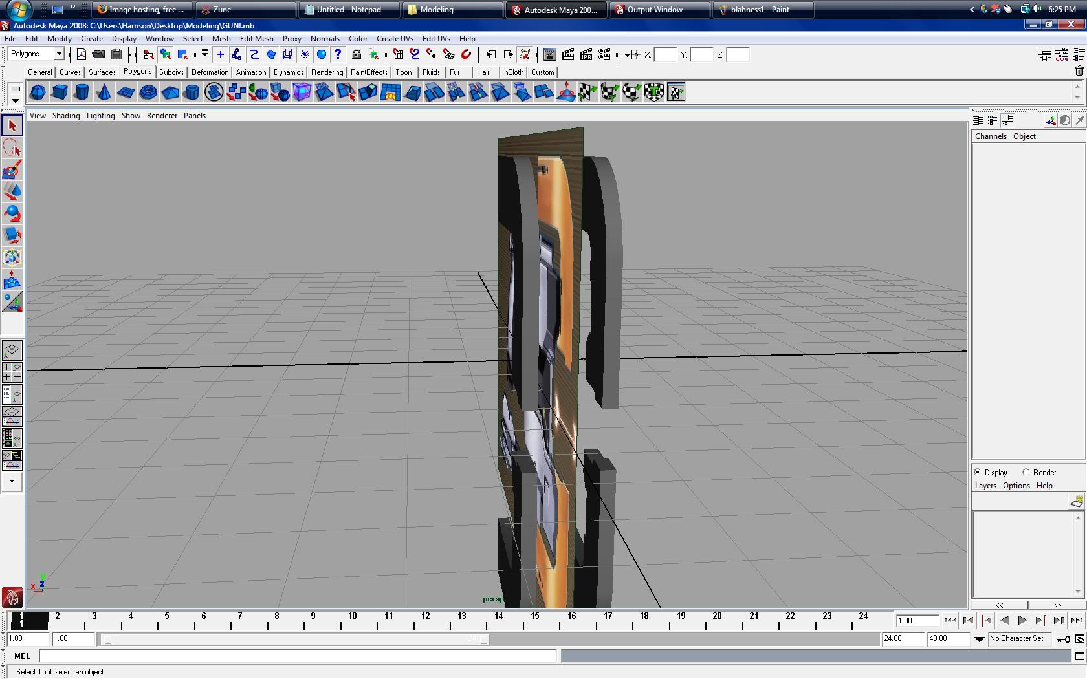The width and height of the screenshot is (1087, 679).
Task: Toggle select by hierarchy mode
Action: [149, 55]
